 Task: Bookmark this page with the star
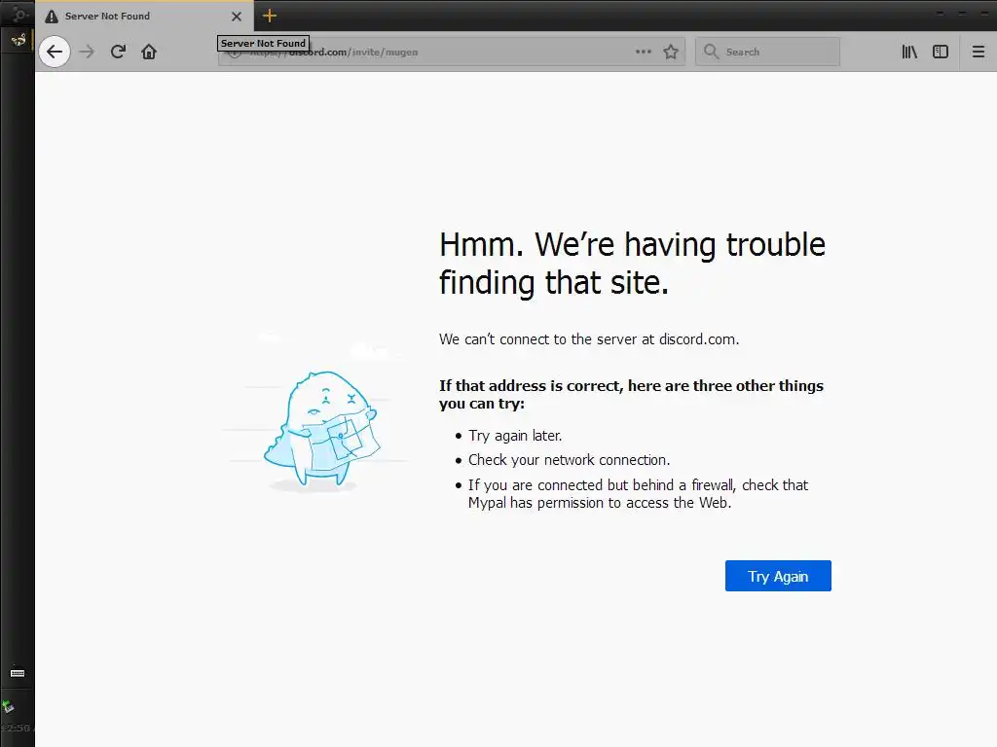pos(671,52)
